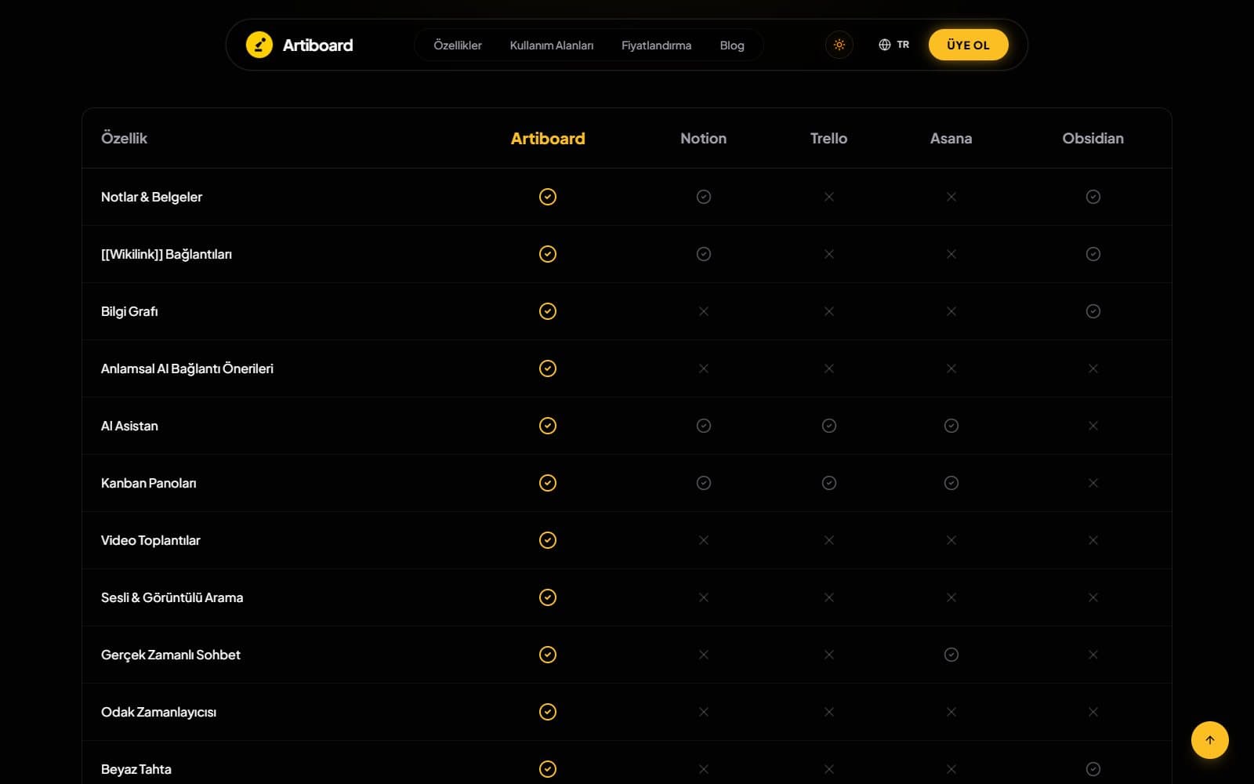Click Obsidian check for Notlar & Belgeler
Screen dimensions: 1254x784
point(1093,197)
